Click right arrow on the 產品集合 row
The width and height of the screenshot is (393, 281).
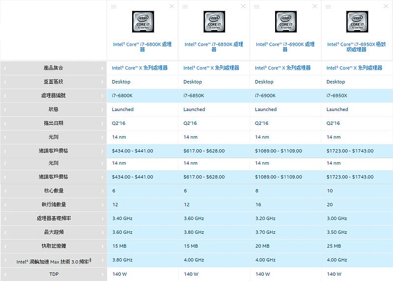(102, 68)
